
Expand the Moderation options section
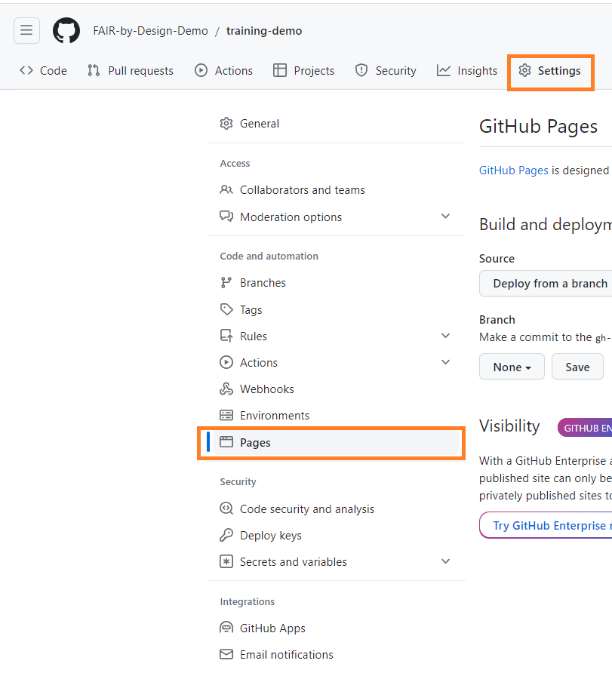tap(445, 216)
